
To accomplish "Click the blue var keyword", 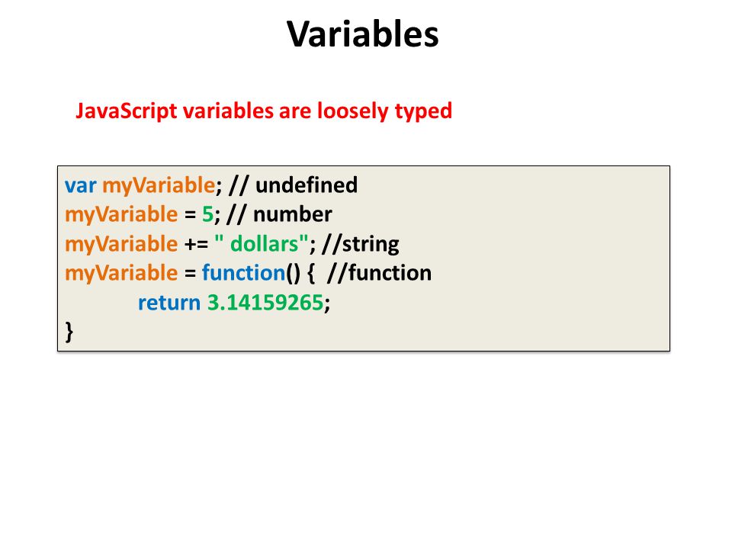I will coord(80,185).
